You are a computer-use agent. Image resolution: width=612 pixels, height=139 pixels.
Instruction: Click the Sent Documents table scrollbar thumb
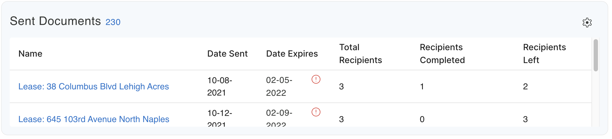pyautogui.click(x=596, y=55)
